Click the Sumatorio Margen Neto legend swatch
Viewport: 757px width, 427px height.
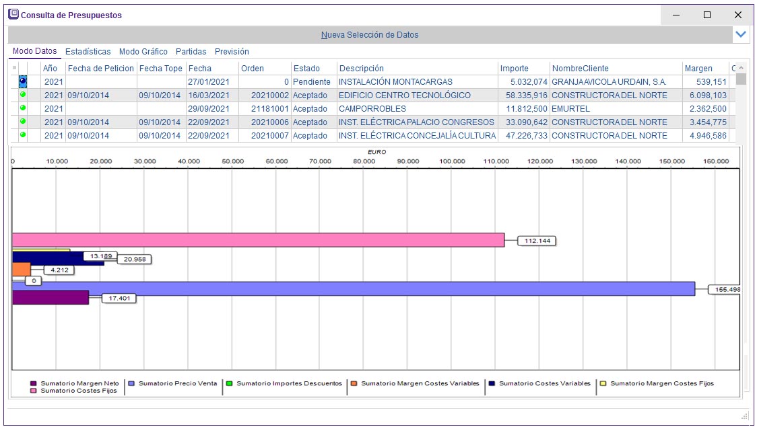tap(34, 383)
